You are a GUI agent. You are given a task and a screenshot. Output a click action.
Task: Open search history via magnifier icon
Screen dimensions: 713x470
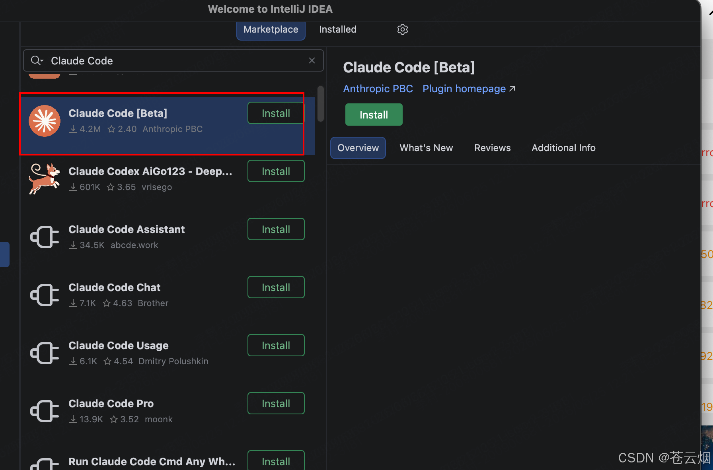tap(37, 60)
